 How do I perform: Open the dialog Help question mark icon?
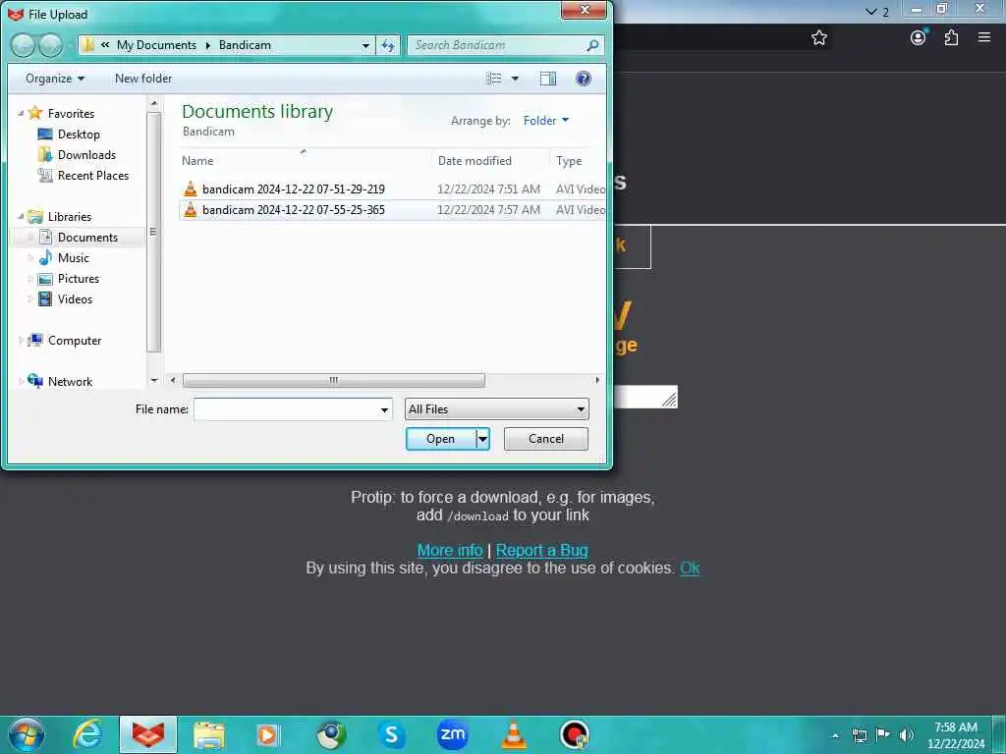584,79
